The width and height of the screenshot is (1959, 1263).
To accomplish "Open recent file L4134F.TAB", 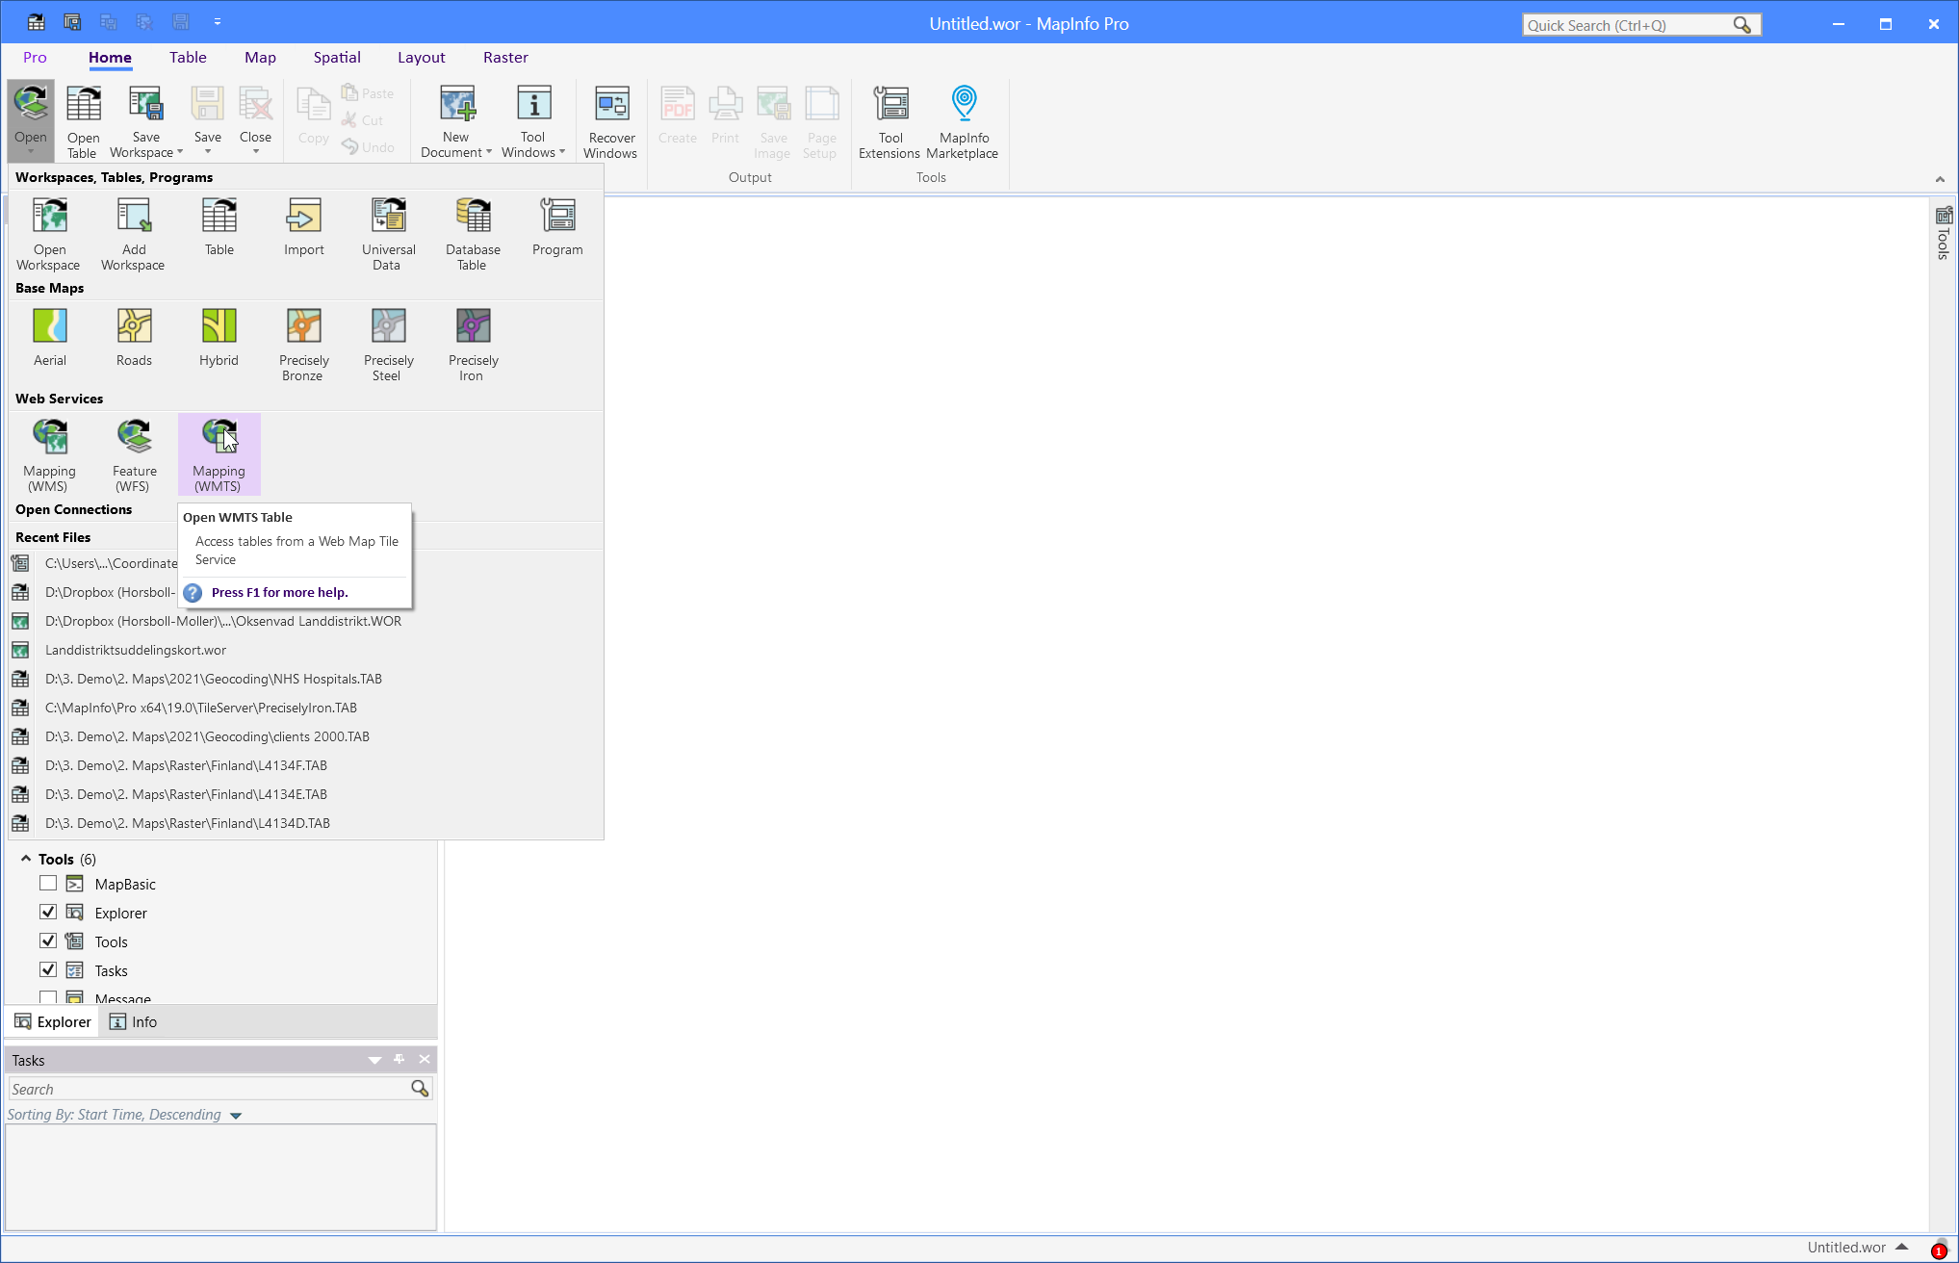I will click(x=186, y=765).
